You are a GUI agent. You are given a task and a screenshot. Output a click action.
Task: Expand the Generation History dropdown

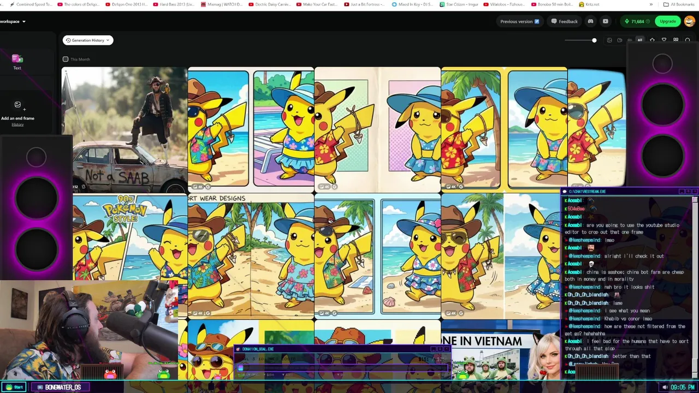tap(88, 40)
